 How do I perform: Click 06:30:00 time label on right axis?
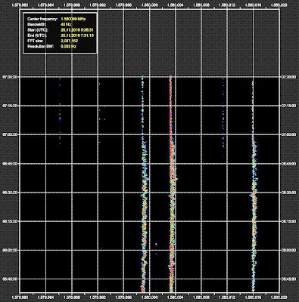288,193
